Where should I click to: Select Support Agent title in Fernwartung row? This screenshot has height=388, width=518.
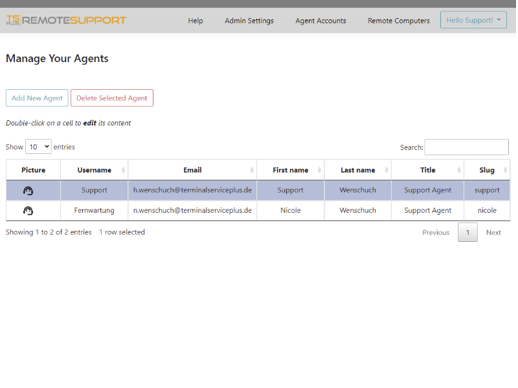[x=427, y=210]
